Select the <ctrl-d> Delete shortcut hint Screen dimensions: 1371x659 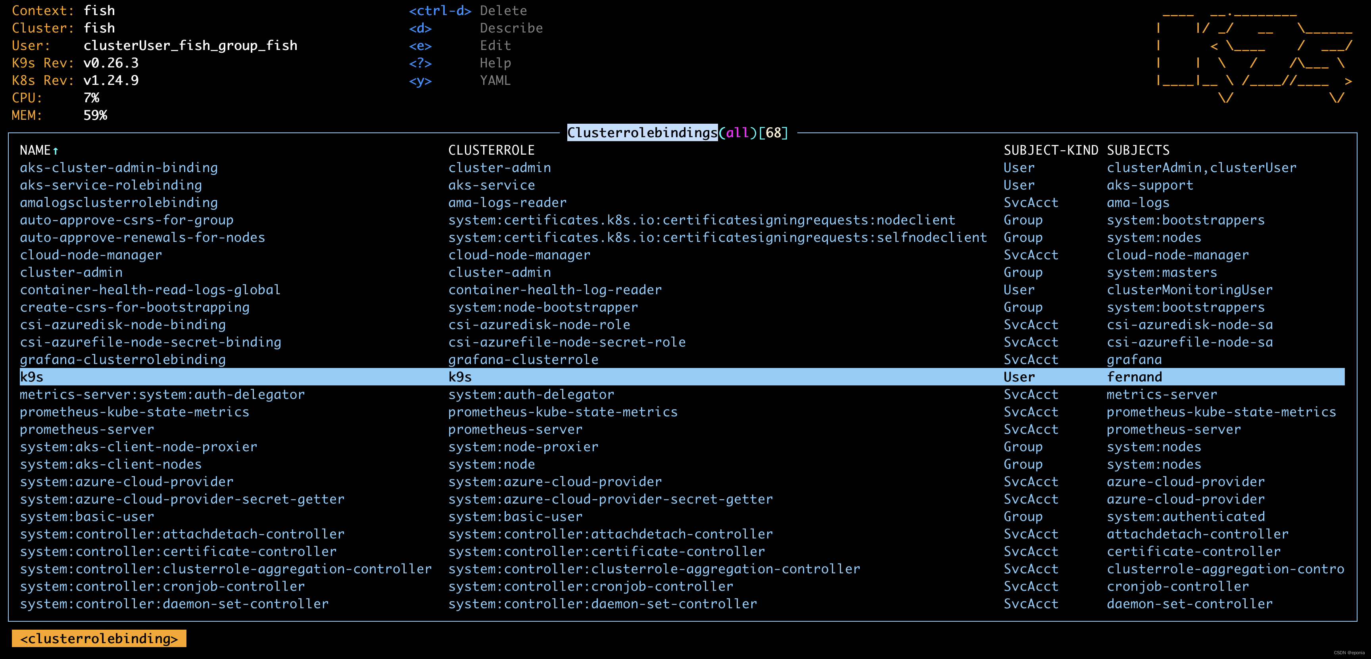pyautogui.click(x=468, y=11)
